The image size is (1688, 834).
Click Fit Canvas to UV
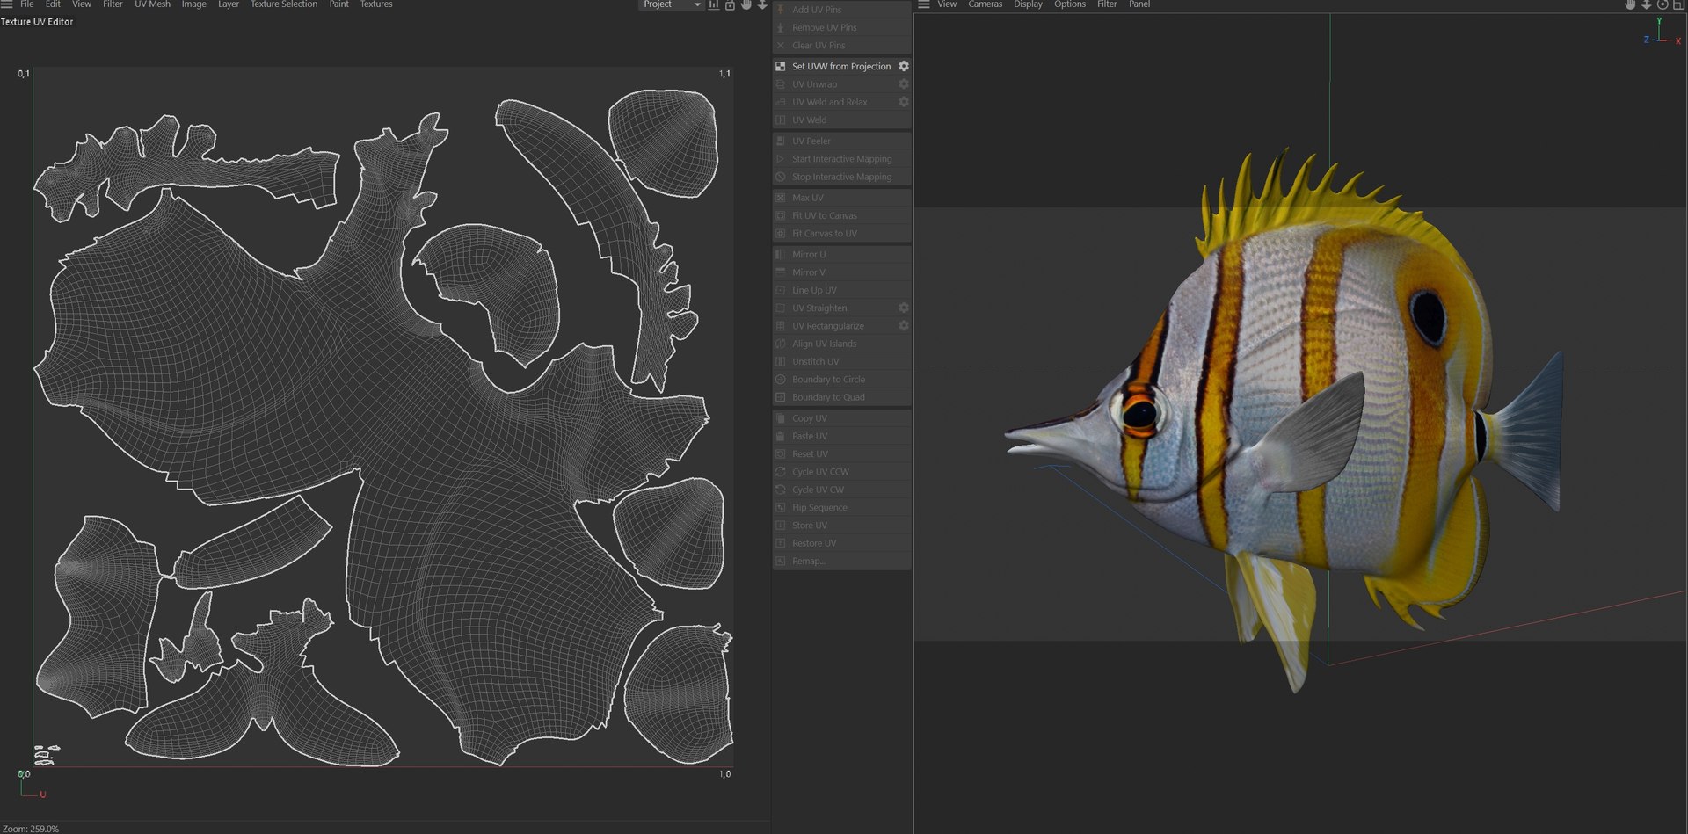841,234
